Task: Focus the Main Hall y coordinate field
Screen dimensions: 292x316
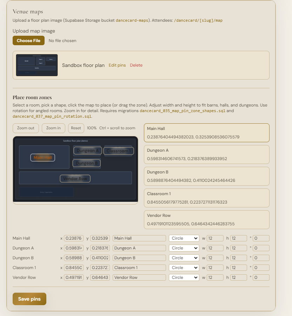Action: (x=100, y=238)
